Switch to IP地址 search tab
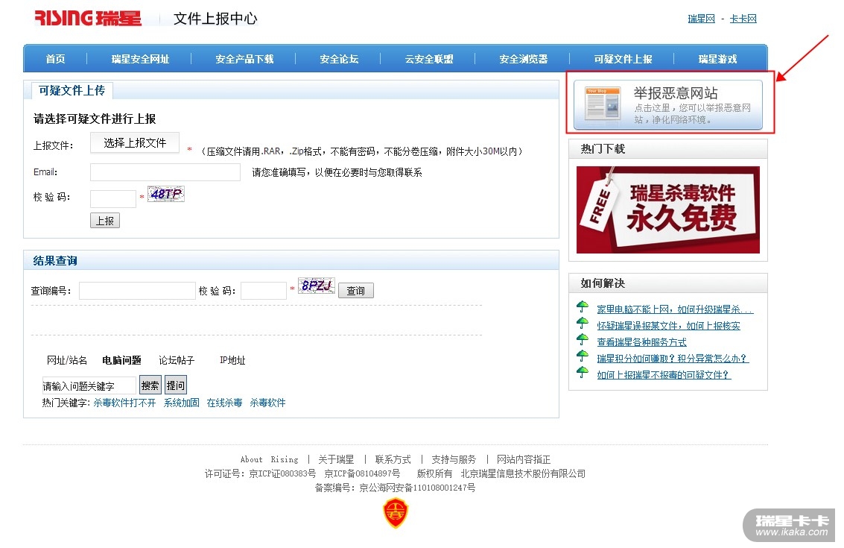844x548 pixels. (232, 360)
